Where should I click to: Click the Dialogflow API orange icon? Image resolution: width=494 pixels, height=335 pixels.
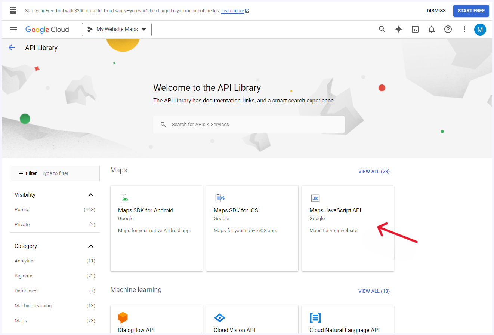click(123, 318)
